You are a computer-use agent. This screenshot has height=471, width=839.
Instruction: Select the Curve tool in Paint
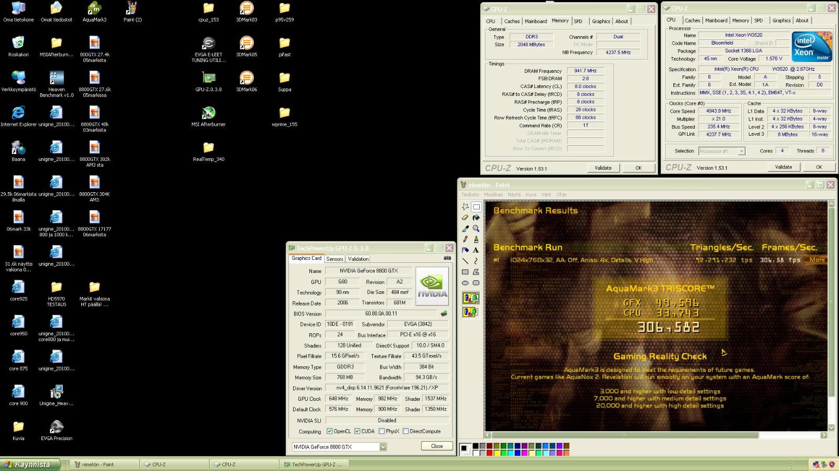[476, 261]
